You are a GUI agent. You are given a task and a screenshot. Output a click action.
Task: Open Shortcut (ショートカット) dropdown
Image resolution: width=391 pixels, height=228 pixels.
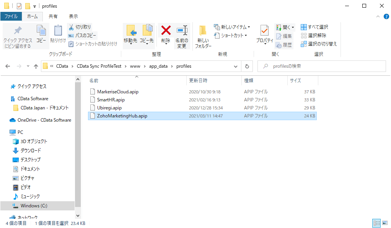click(x=230, y=36)
